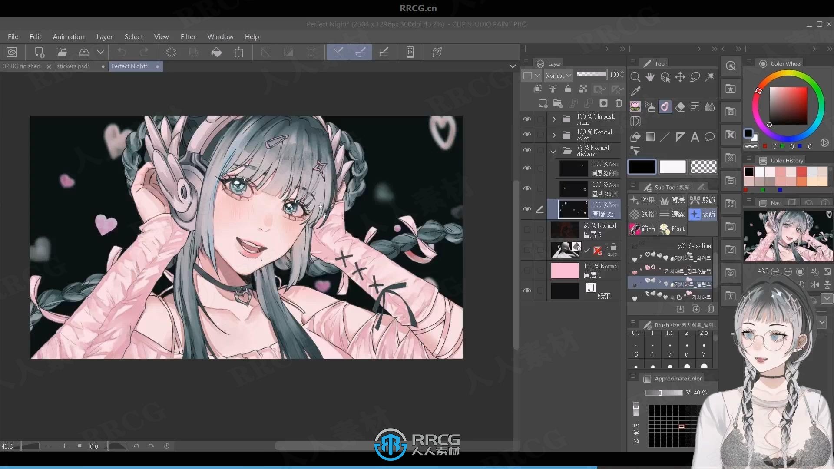This screenshot has width=834, height=469.
Task: Select the Operation object tool
Action: coord(665,77)
